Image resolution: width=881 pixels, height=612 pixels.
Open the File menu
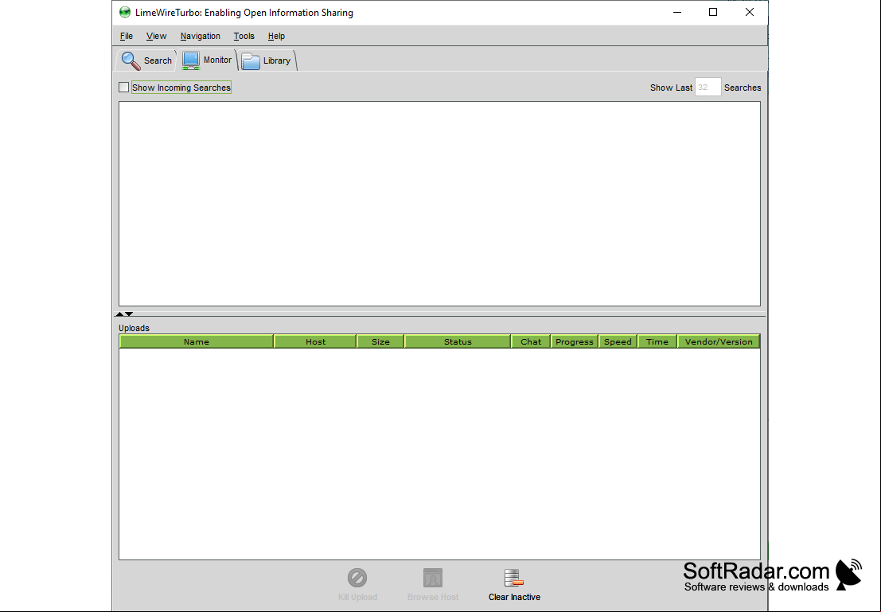126,36
